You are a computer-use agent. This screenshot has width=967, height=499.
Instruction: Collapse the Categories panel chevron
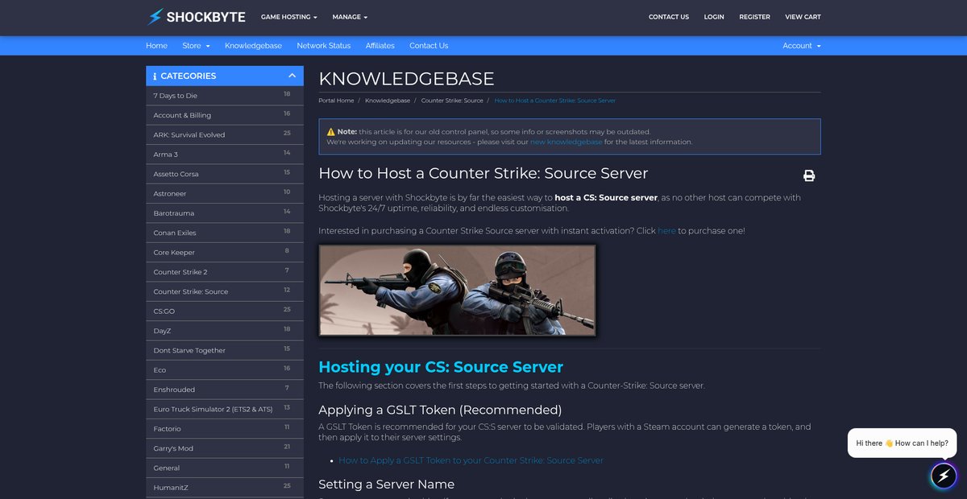[293, 76]
